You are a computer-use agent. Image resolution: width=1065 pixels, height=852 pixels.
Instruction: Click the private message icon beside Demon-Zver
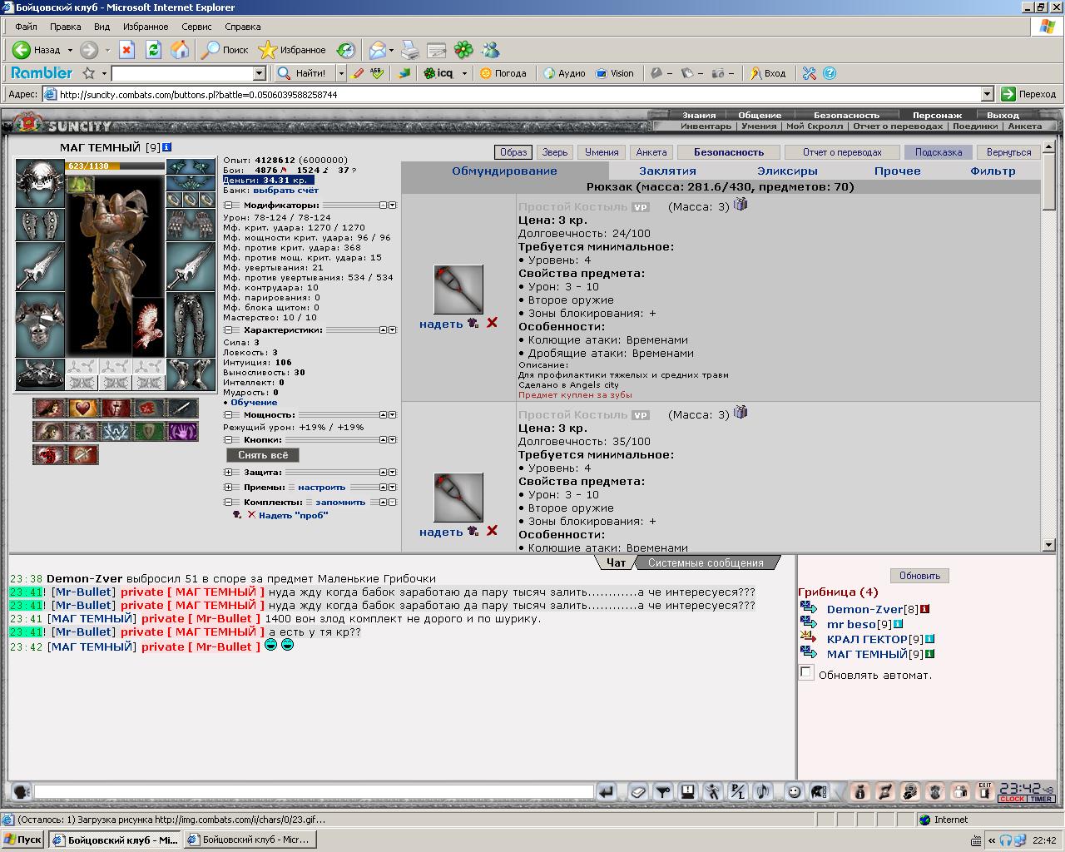[x=809, y=609]
